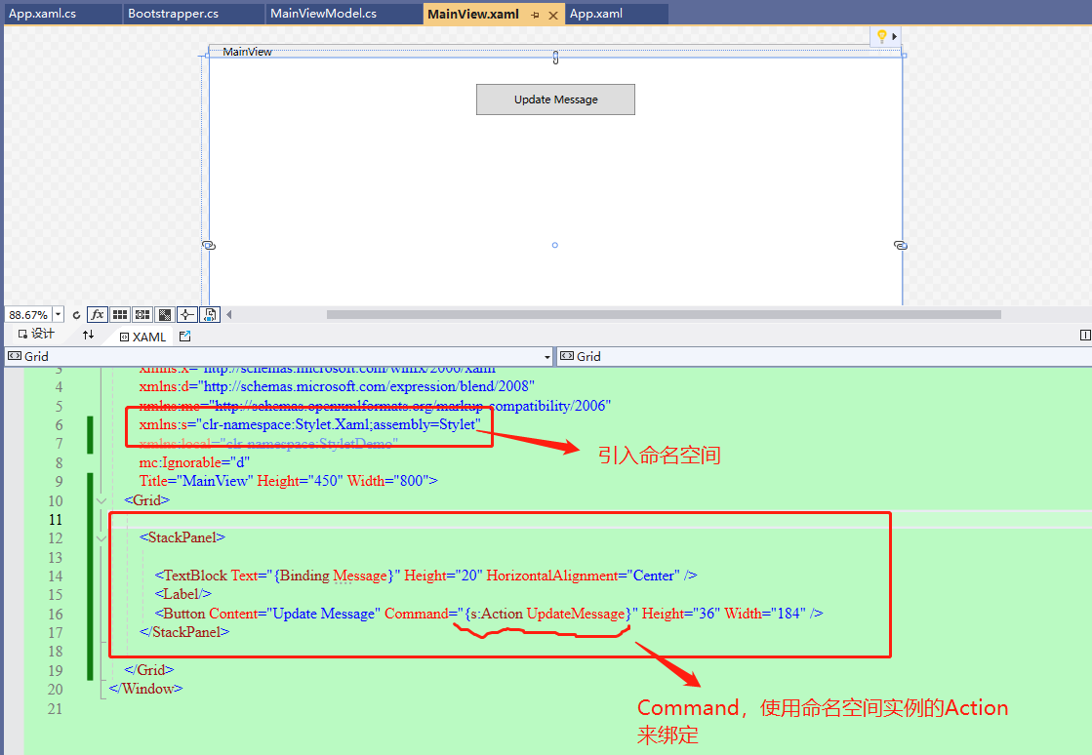Pop out the XAML editor window icon

184,337
